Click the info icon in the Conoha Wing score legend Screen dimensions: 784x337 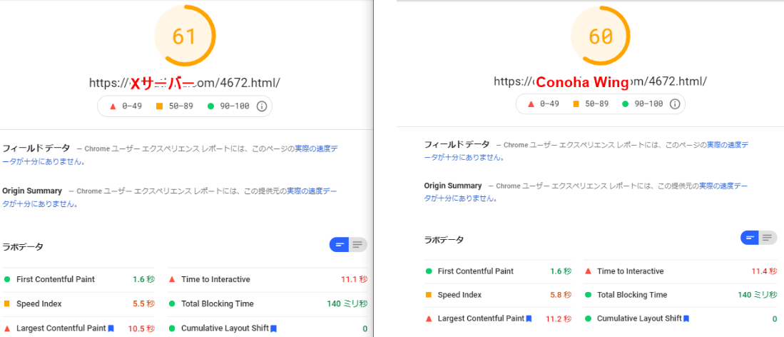(674, 104)
